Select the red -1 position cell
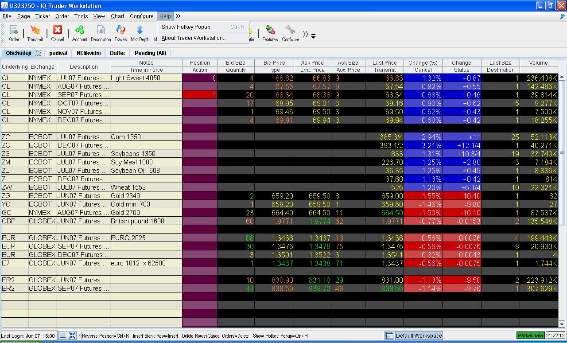 [x=200, y=95]
